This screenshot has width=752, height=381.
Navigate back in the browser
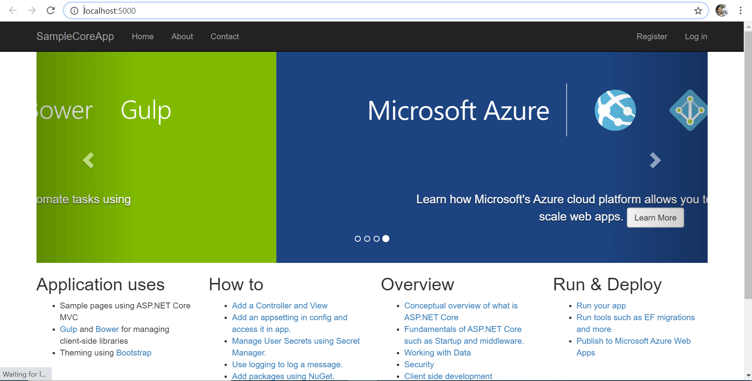coord(13,11)
